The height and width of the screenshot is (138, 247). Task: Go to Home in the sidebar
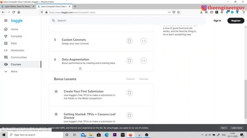[15, 29]
